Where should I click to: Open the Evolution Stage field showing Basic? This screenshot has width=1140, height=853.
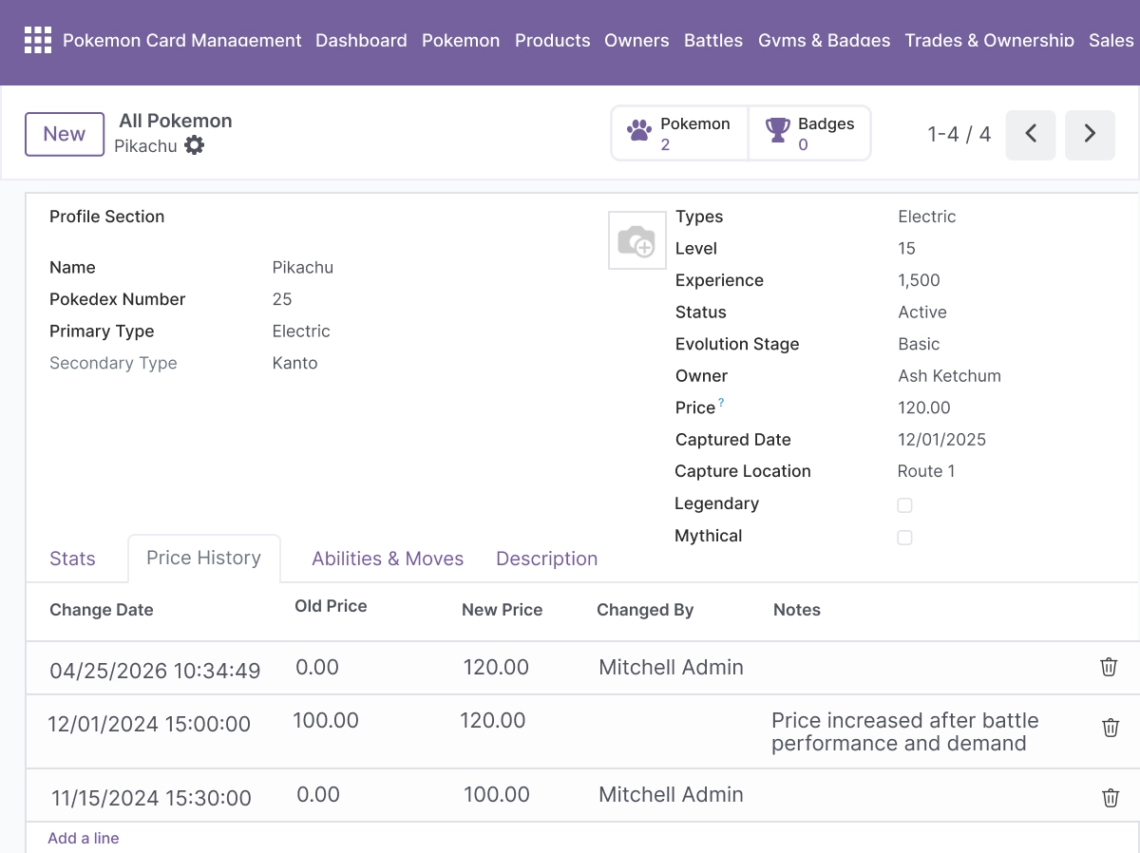(1007, 344)
